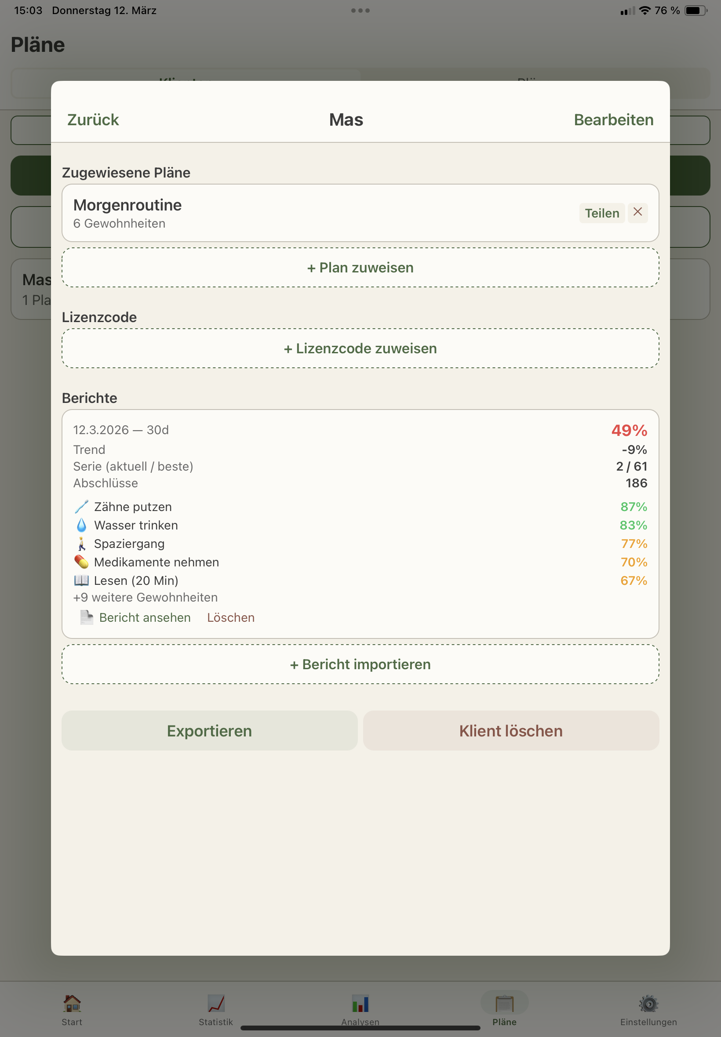
Task: Tap the Lesen book icon
Action: click(81, 580)
